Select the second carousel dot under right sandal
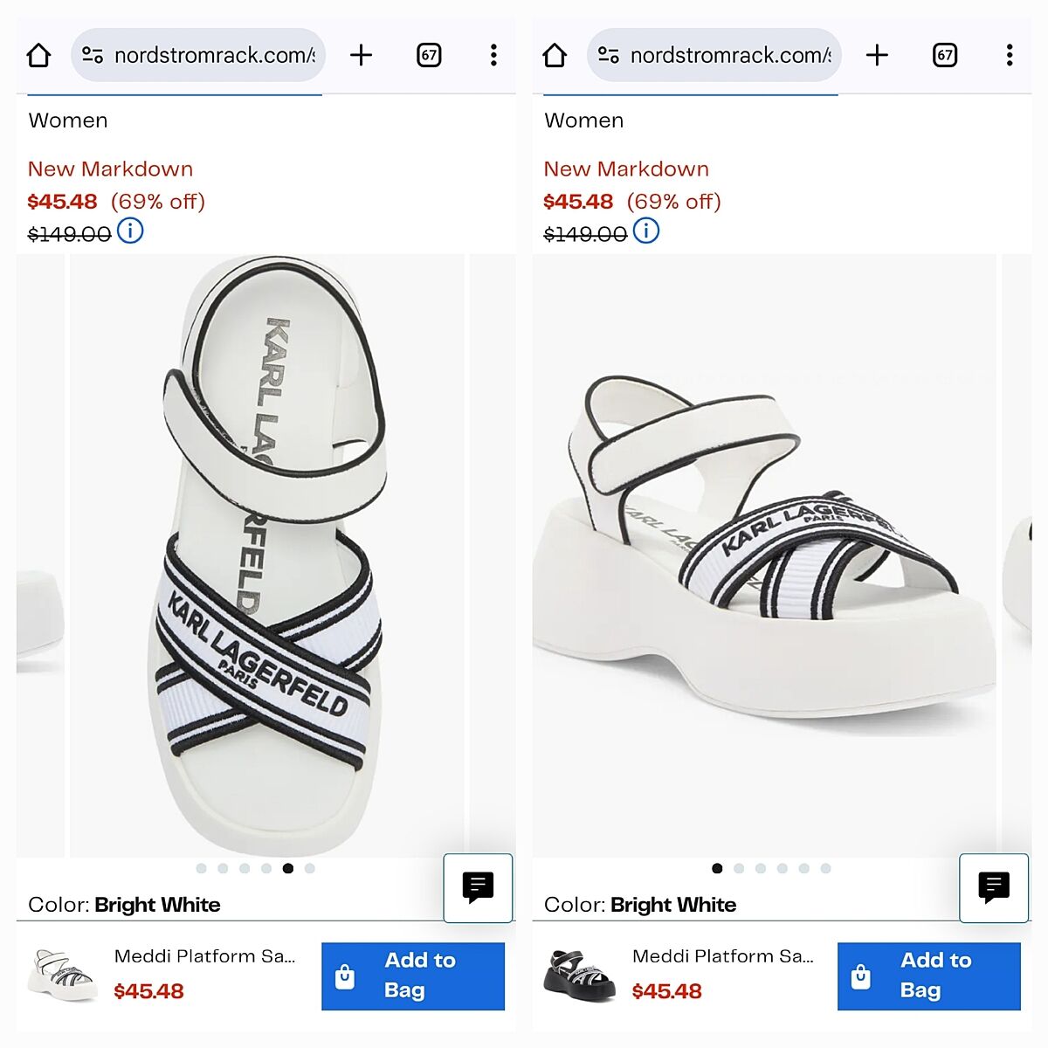Viewport: 1048px width, 1048px height. click(x=739, y=868)
